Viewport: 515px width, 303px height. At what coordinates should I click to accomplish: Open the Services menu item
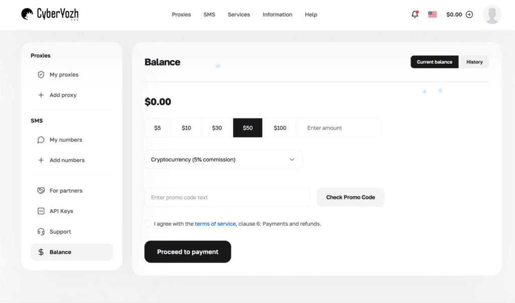point(238,15)
